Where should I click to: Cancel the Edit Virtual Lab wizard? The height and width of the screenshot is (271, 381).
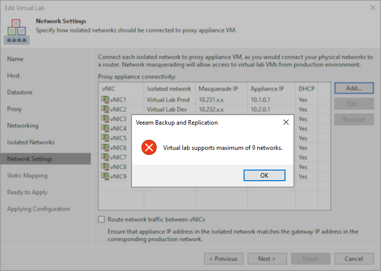point(354,258)
